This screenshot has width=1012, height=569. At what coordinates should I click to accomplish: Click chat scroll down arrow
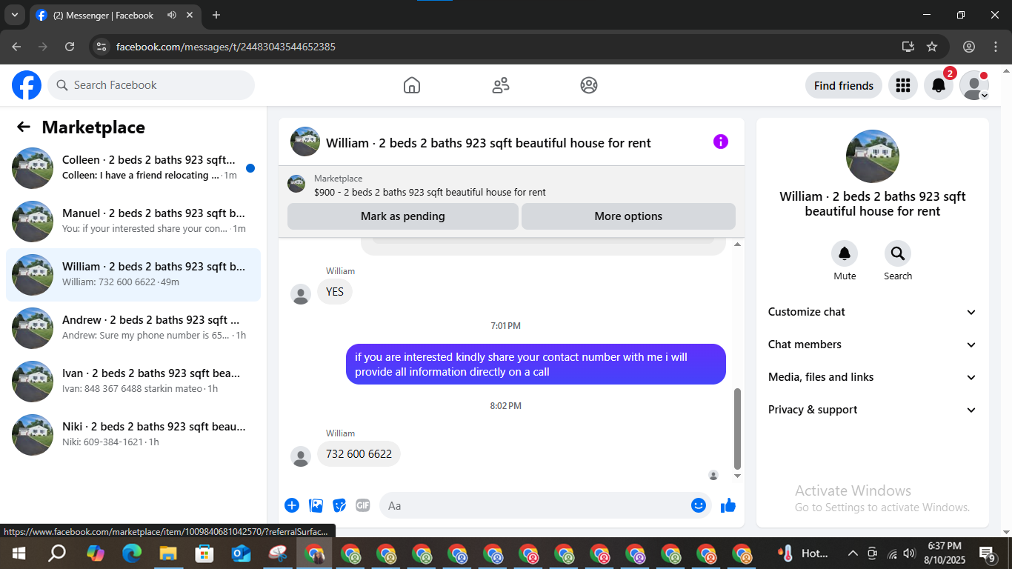pos(737,476)
